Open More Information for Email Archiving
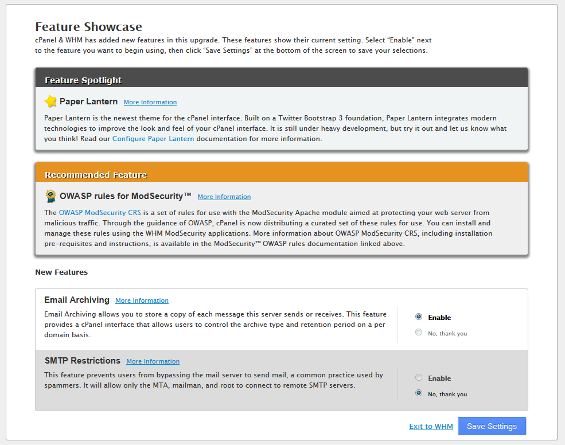This screenshot has width=565, height=445. [142, 300]
